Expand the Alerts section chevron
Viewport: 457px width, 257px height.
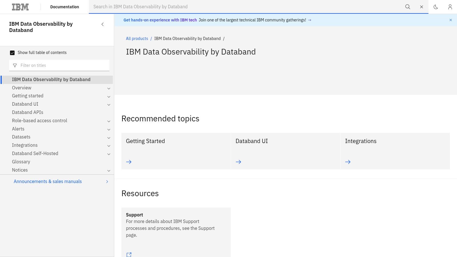click(109, 129)
